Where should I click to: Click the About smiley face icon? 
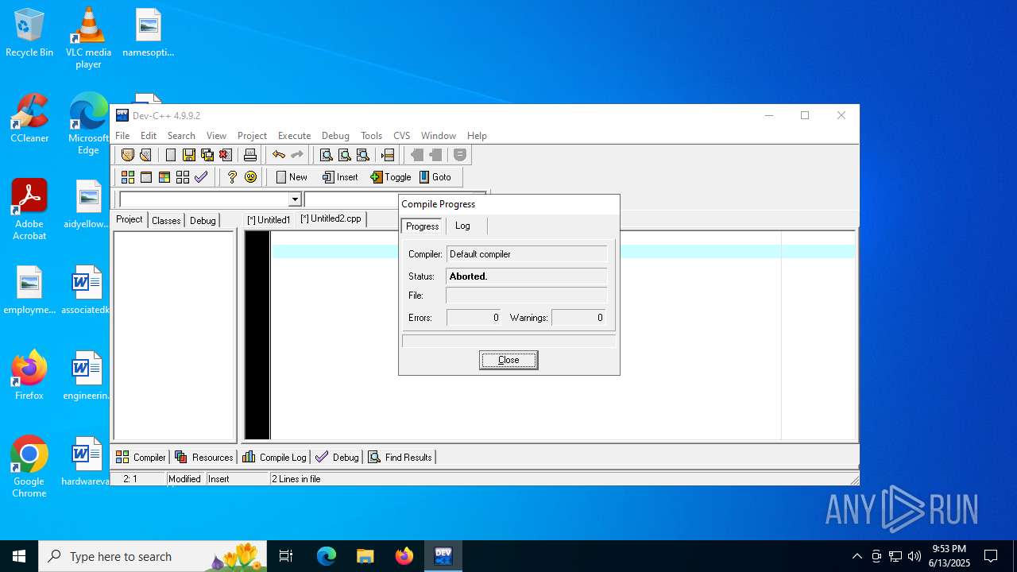coord(251,177)
